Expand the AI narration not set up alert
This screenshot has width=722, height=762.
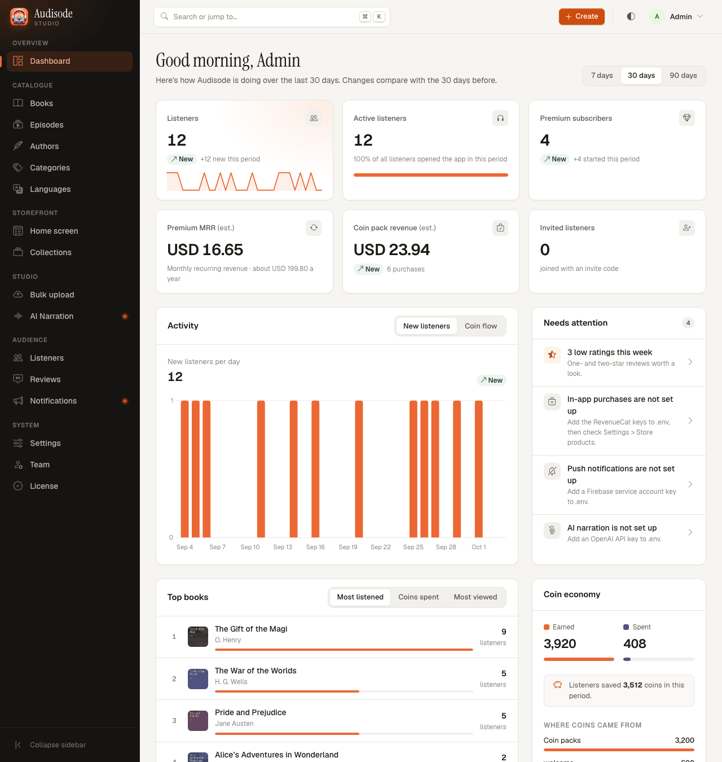(619, 533)
